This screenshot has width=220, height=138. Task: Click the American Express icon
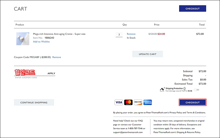148,102
